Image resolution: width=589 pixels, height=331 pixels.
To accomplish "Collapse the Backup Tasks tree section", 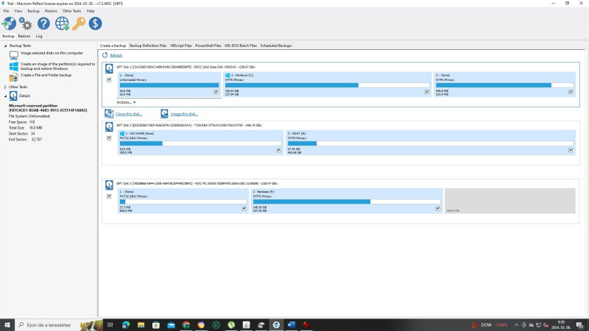I will coord(5,46).
